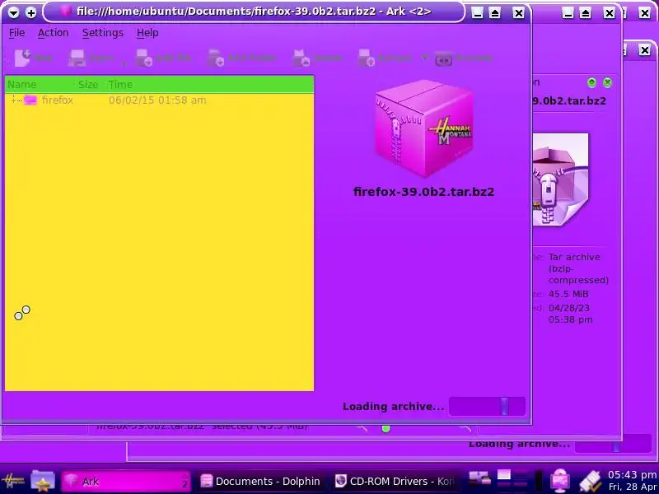The width and height of the screenshot is (659, 494).
Task: Click the plus button in Ark title bar
Action: 31,12
